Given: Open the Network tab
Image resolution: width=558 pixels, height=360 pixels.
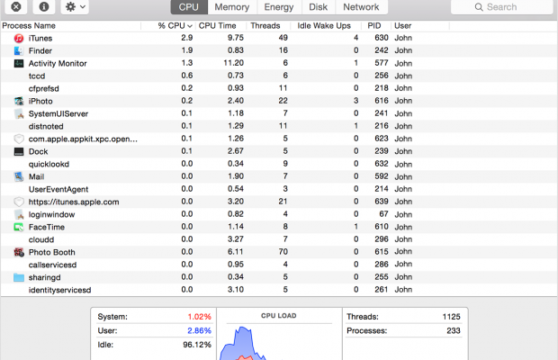Looking at the screenshot, I should click(x=360, y=7).
